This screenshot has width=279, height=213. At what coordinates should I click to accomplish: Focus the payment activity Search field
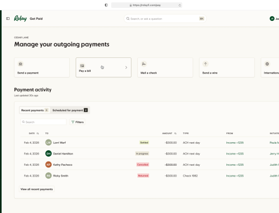(x=43, y=122)
